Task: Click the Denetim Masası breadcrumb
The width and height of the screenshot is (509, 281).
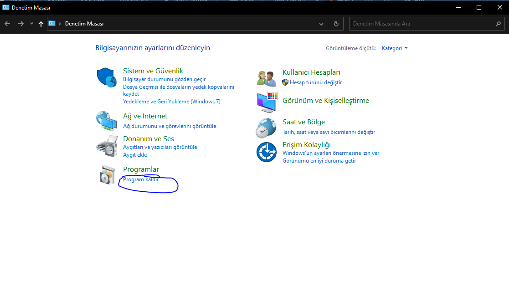Action: pos(84,24)
